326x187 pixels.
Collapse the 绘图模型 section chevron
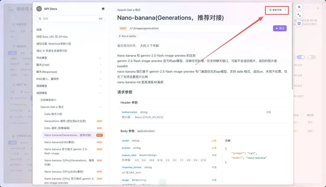click(101, 93)
